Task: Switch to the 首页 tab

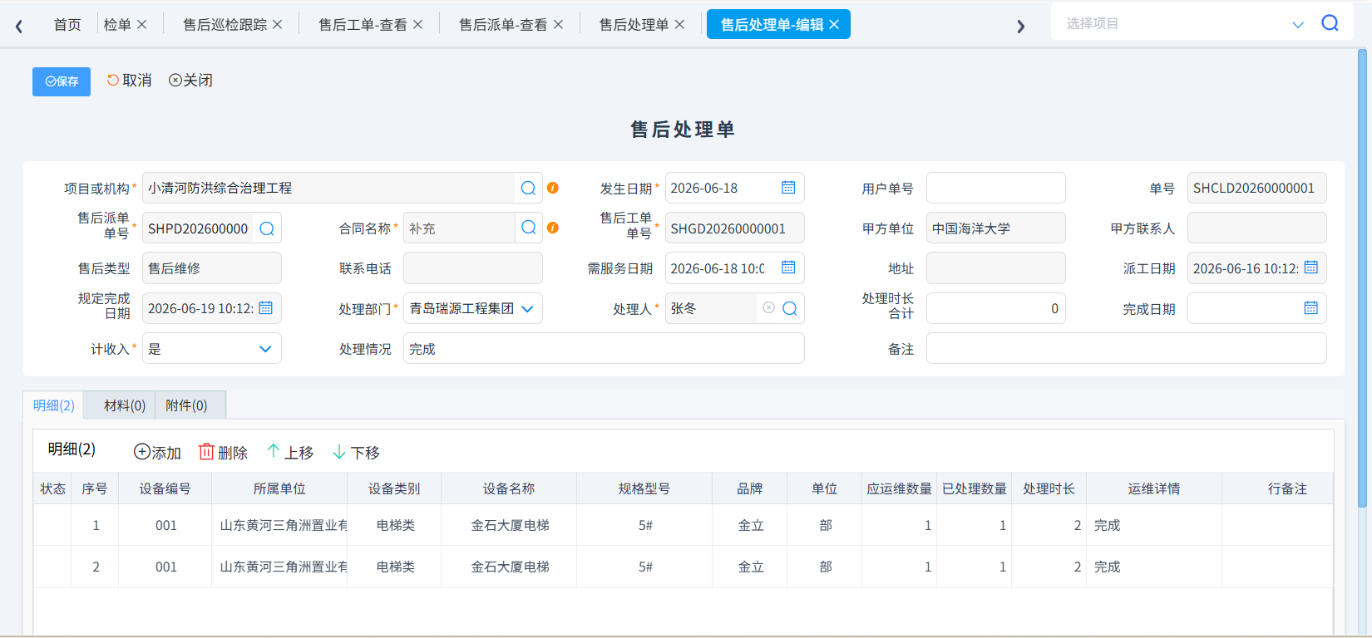Action: [67, 25]
